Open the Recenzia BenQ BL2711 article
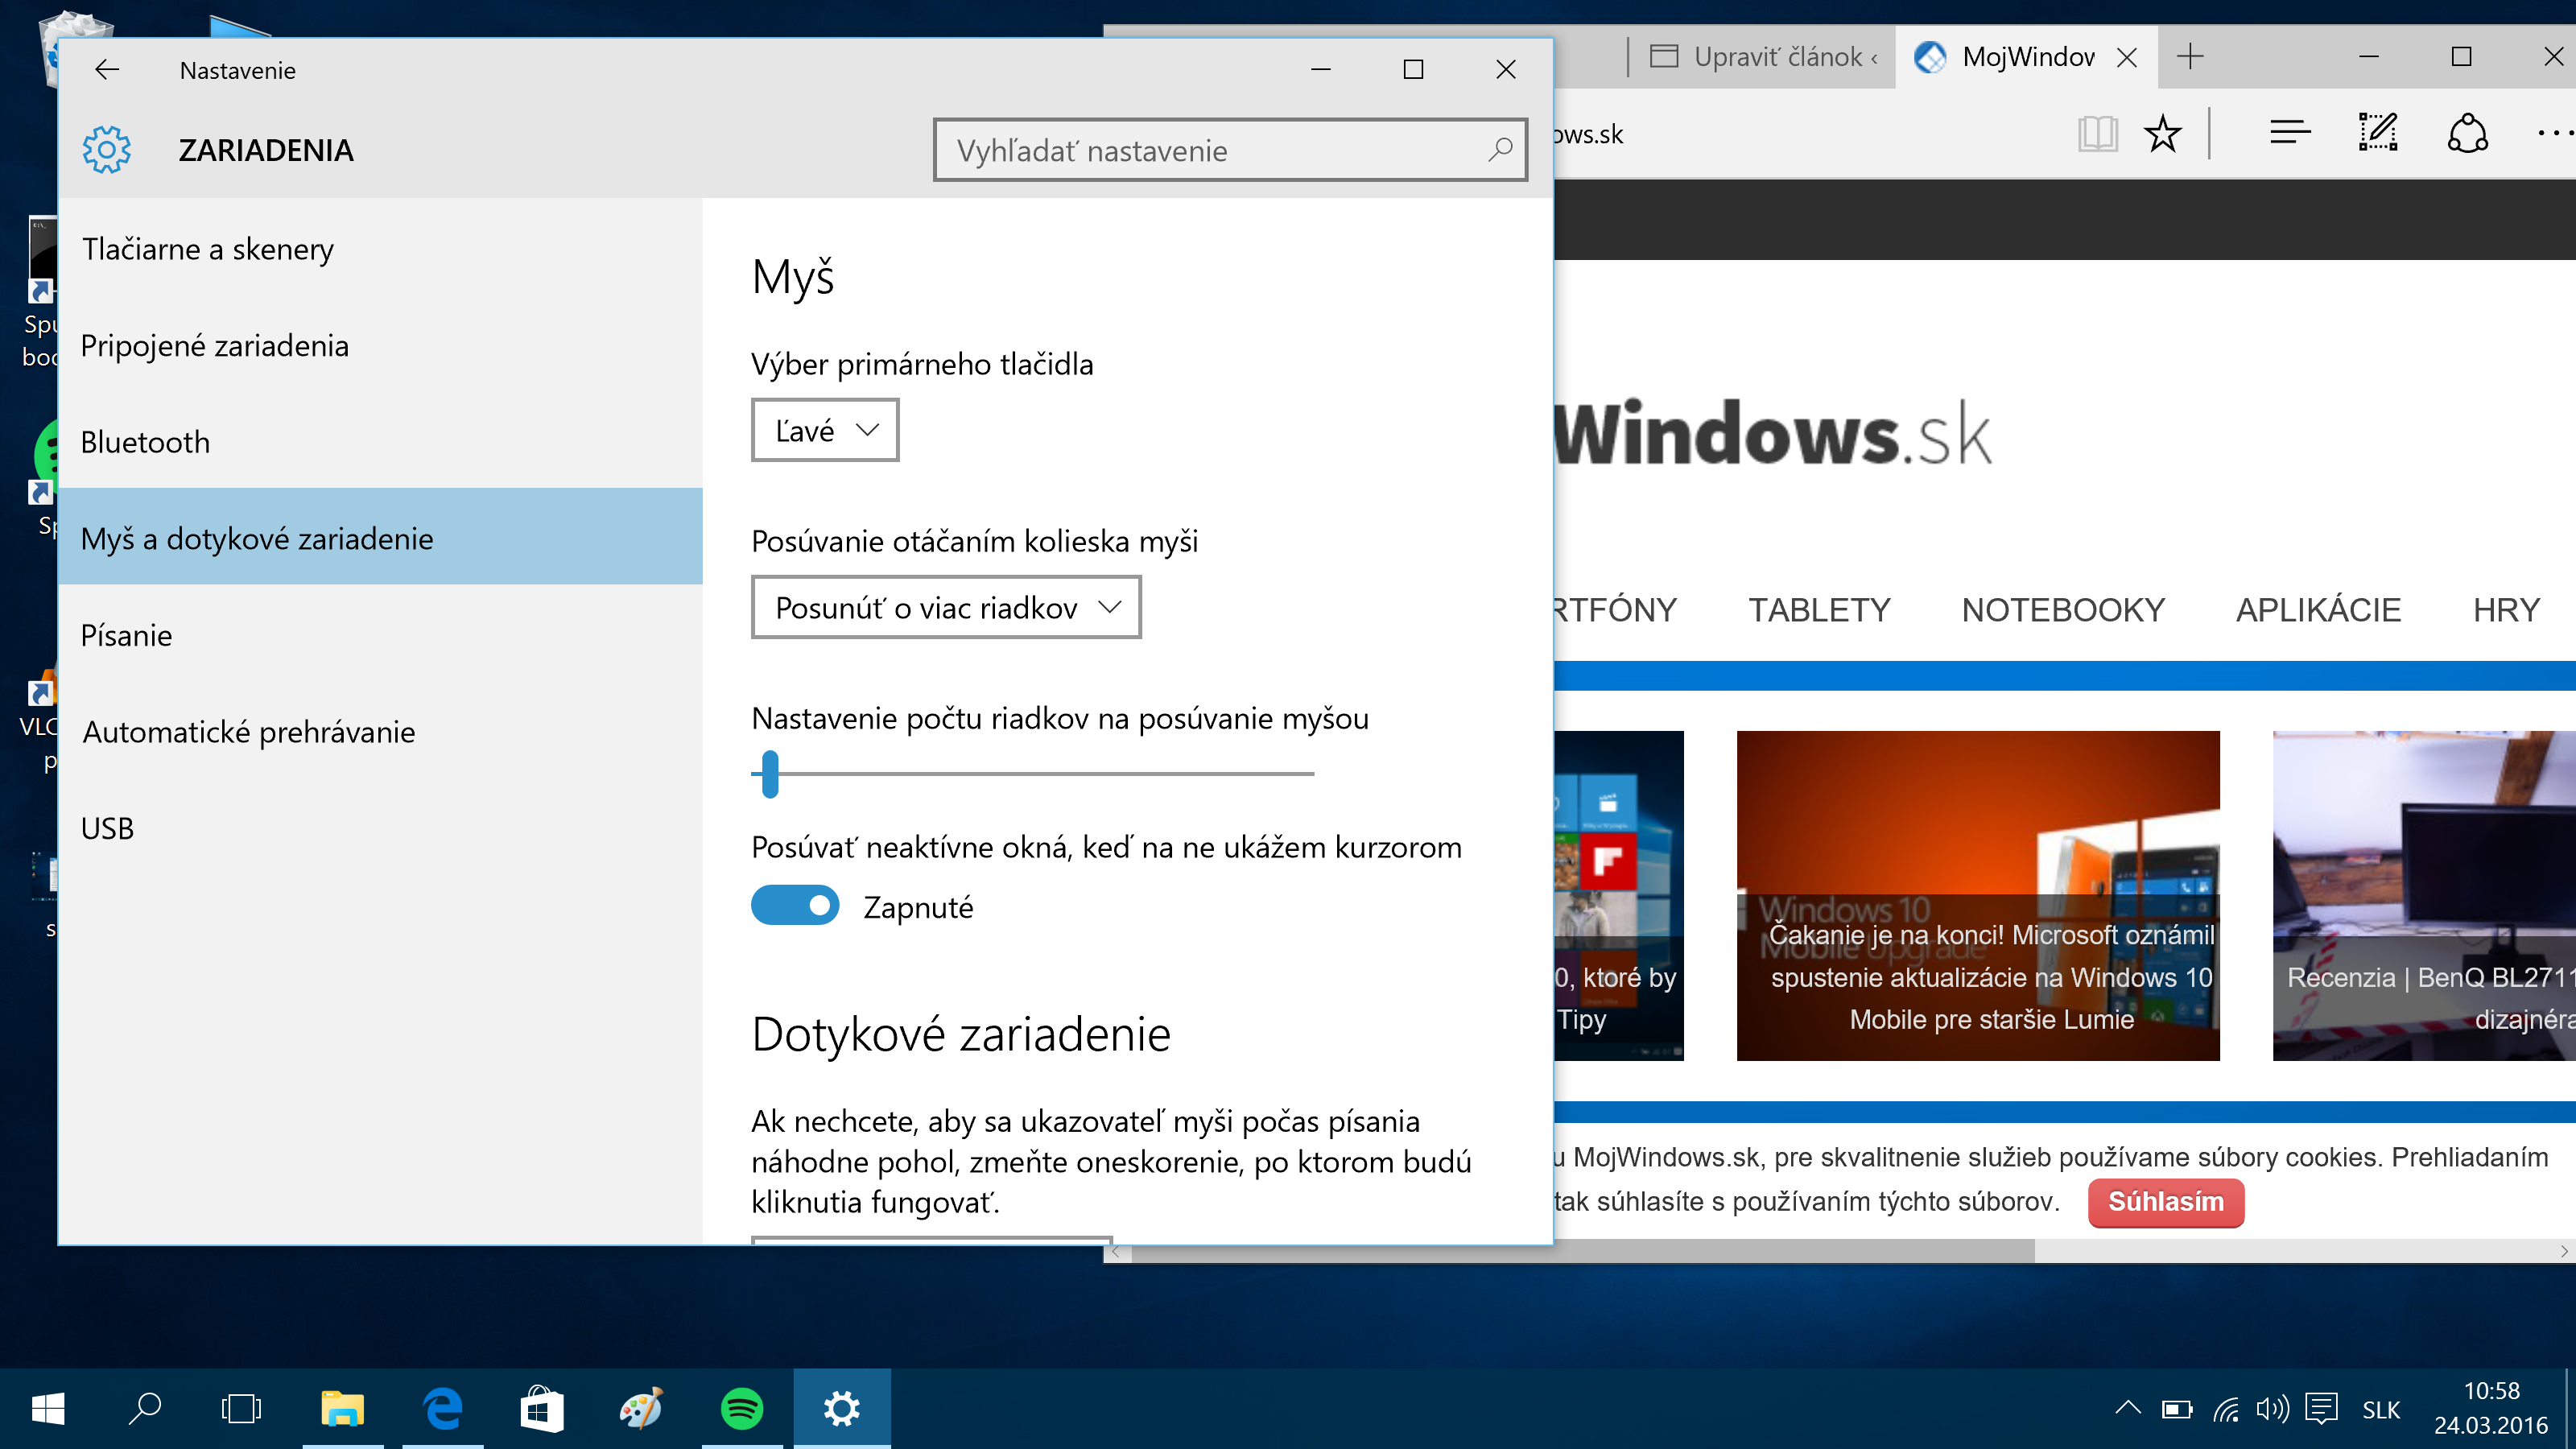The width and height of the screenshot is (2576, 1449). pos(2424,895)
